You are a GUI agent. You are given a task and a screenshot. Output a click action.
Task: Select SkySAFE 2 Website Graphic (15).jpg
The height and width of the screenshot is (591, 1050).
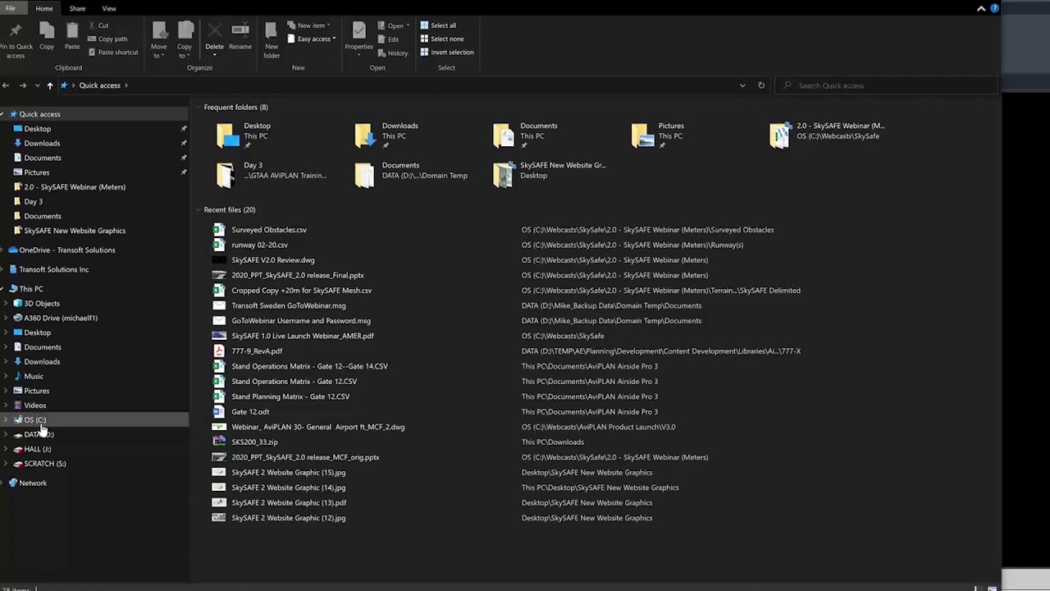[x=289, y=473]
